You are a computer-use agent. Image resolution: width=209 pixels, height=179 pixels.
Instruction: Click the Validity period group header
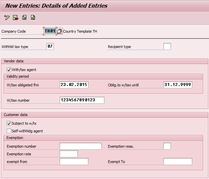pyautogui.click(x=103, y=76)
